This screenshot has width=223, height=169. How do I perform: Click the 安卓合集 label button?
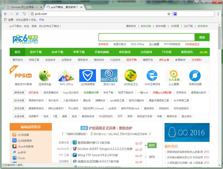tap(19, 116)
